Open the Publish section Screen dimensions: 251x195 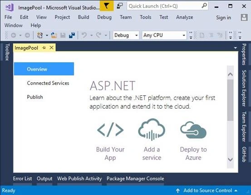(35, 97)
